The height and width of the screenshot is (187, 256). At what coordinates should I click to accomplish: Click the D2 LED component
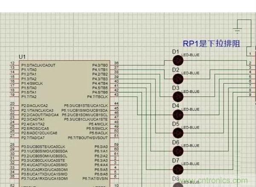point(177,79)
